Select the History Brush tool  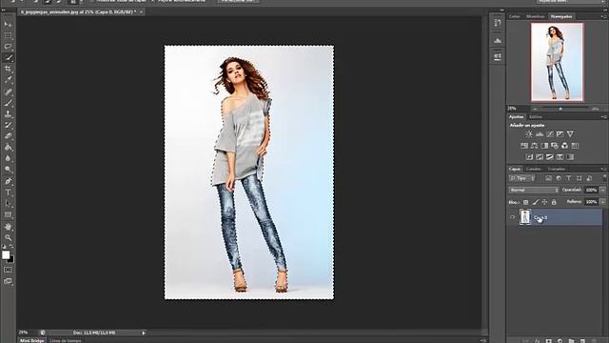click(8, 125)
